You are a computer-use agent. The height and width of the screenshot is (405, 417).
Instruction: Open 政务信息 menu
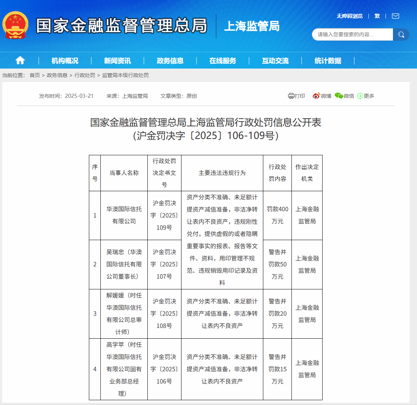click(x=170, y=61)
